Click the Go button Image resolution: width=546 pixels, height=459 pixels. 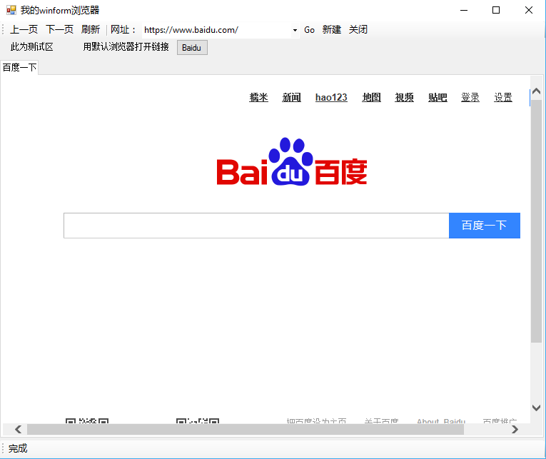(309, 30)
